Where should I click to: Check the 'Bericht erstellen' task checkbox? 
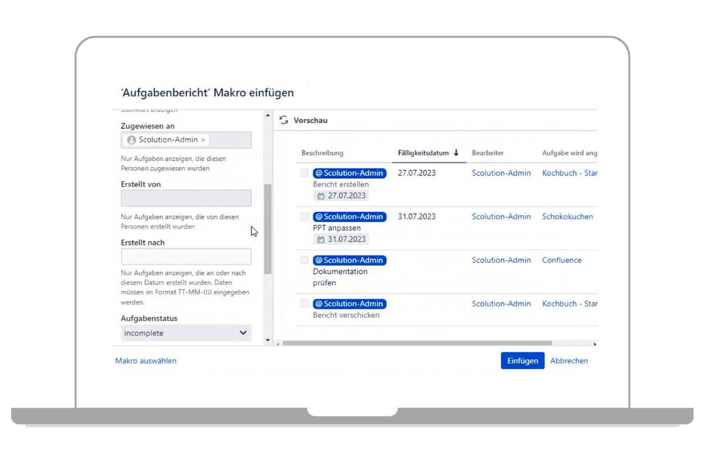[x=304, y=173]
